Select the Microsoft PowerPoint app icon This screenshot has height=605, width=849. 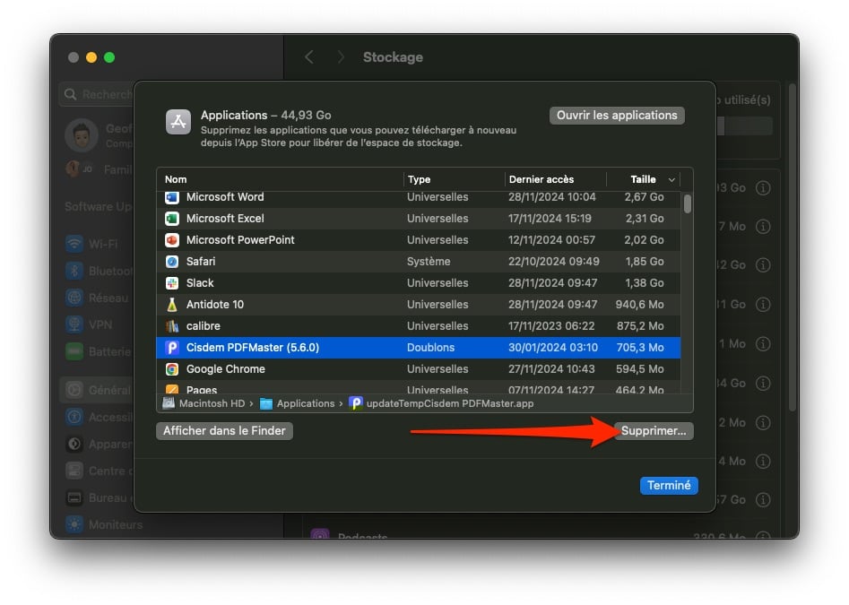[x=171, y=239]
